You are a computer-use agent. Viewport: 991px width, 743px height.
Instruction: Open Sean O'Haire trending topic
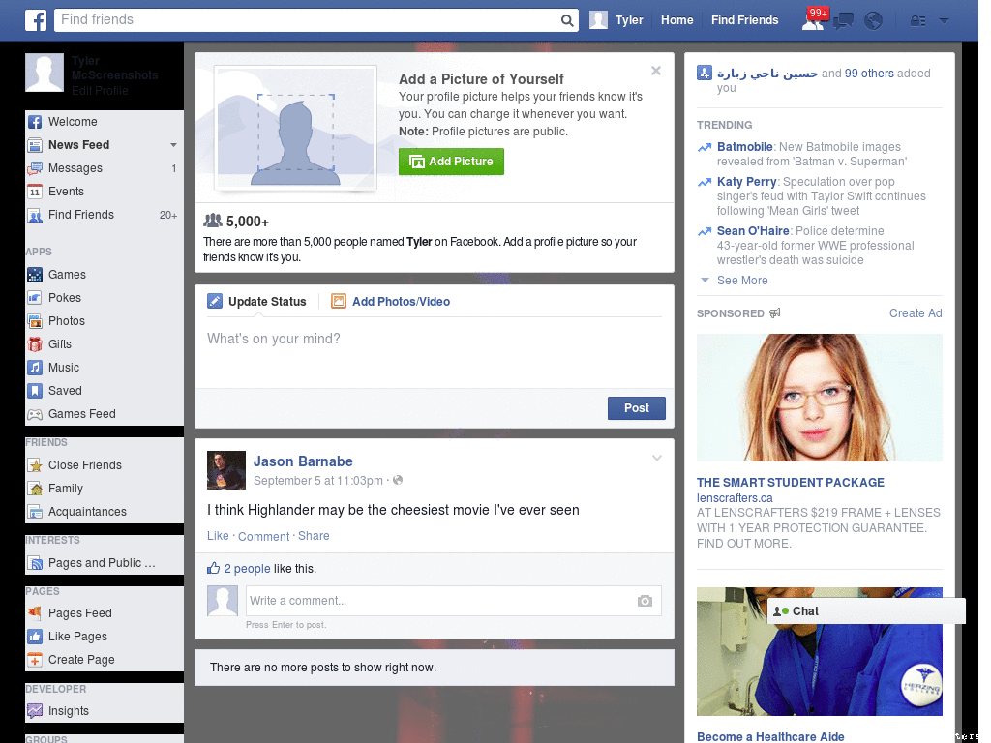(753, 231)
